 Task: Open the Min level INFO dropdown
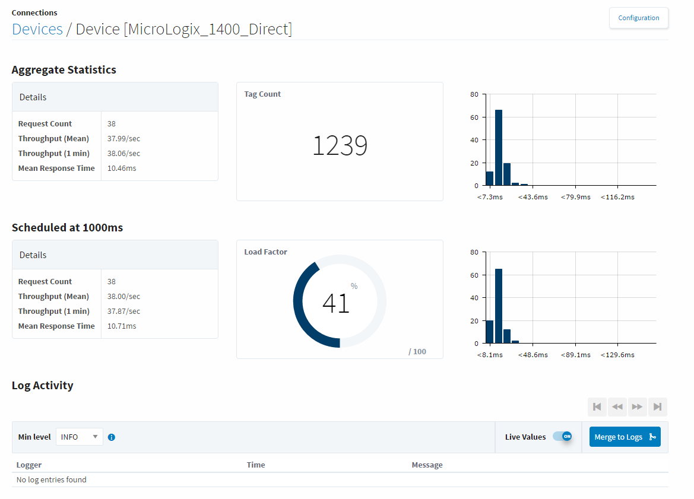[80, 437]
